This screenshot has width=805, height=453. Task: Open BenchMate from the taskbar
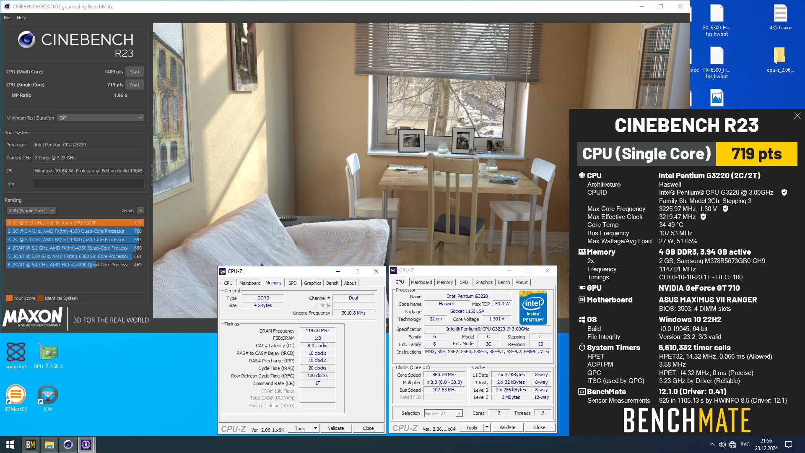click(31, 445)
